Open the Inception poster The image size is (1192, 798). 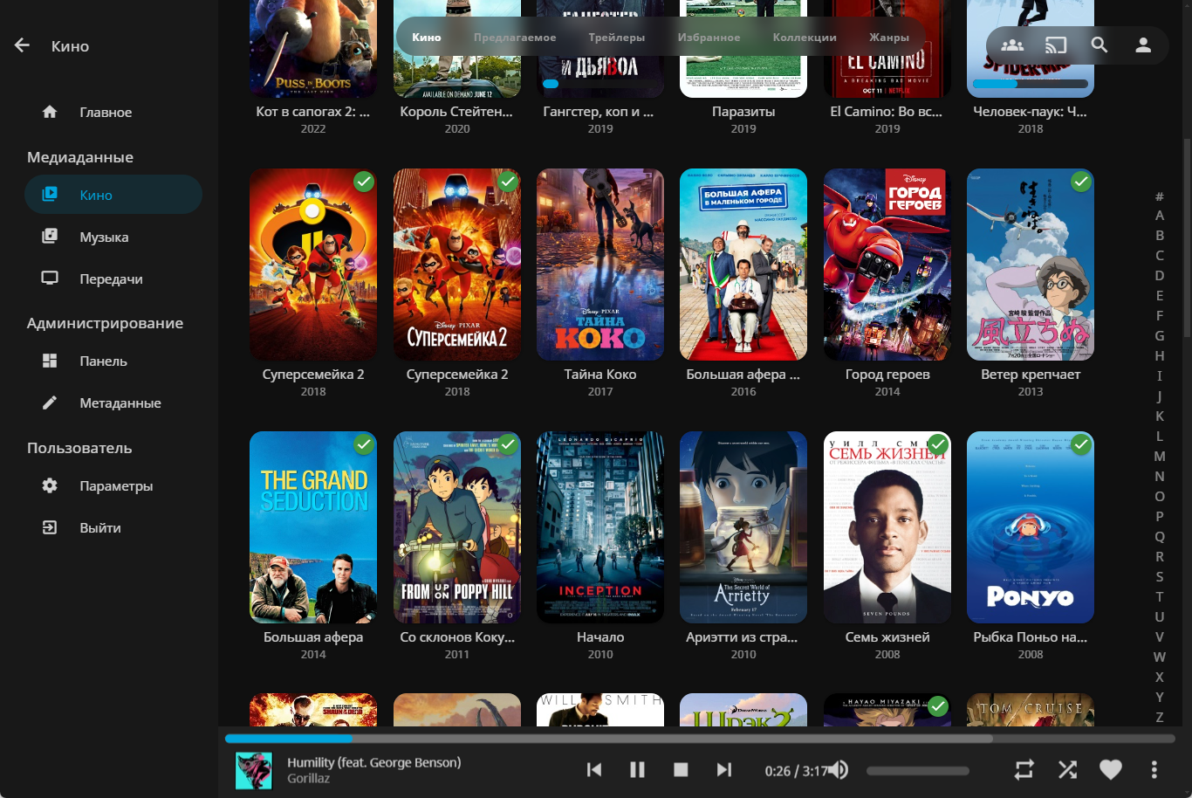click(x=600, y=527)
